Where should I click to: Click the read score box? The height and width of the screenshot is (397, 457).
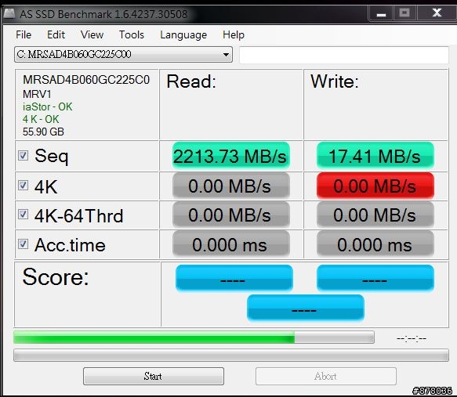tap(234, 278)
